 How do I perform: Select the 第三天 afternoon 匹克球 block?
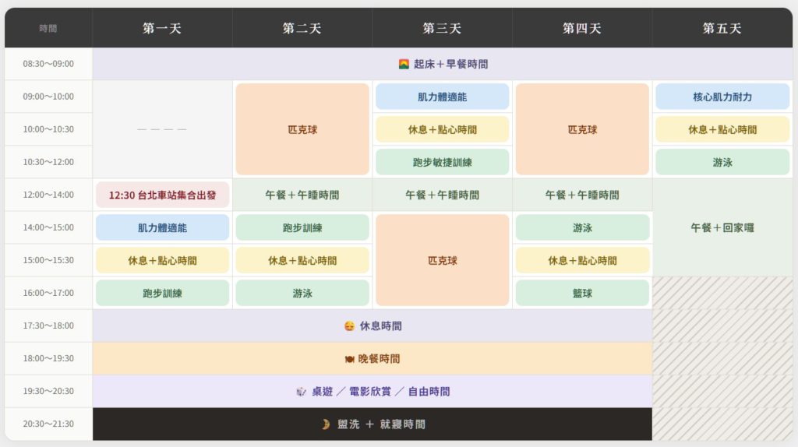(442, 260)
